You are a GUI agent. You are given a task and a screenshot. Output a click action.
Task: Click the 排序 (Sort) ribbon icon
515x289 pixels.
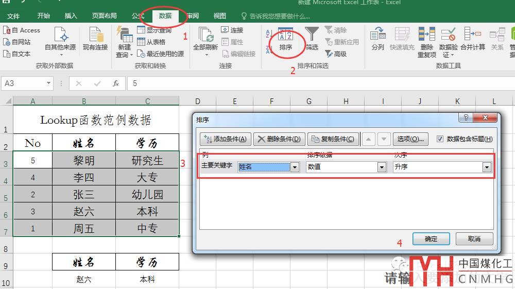pyautogui.click(x=285, y=40)
